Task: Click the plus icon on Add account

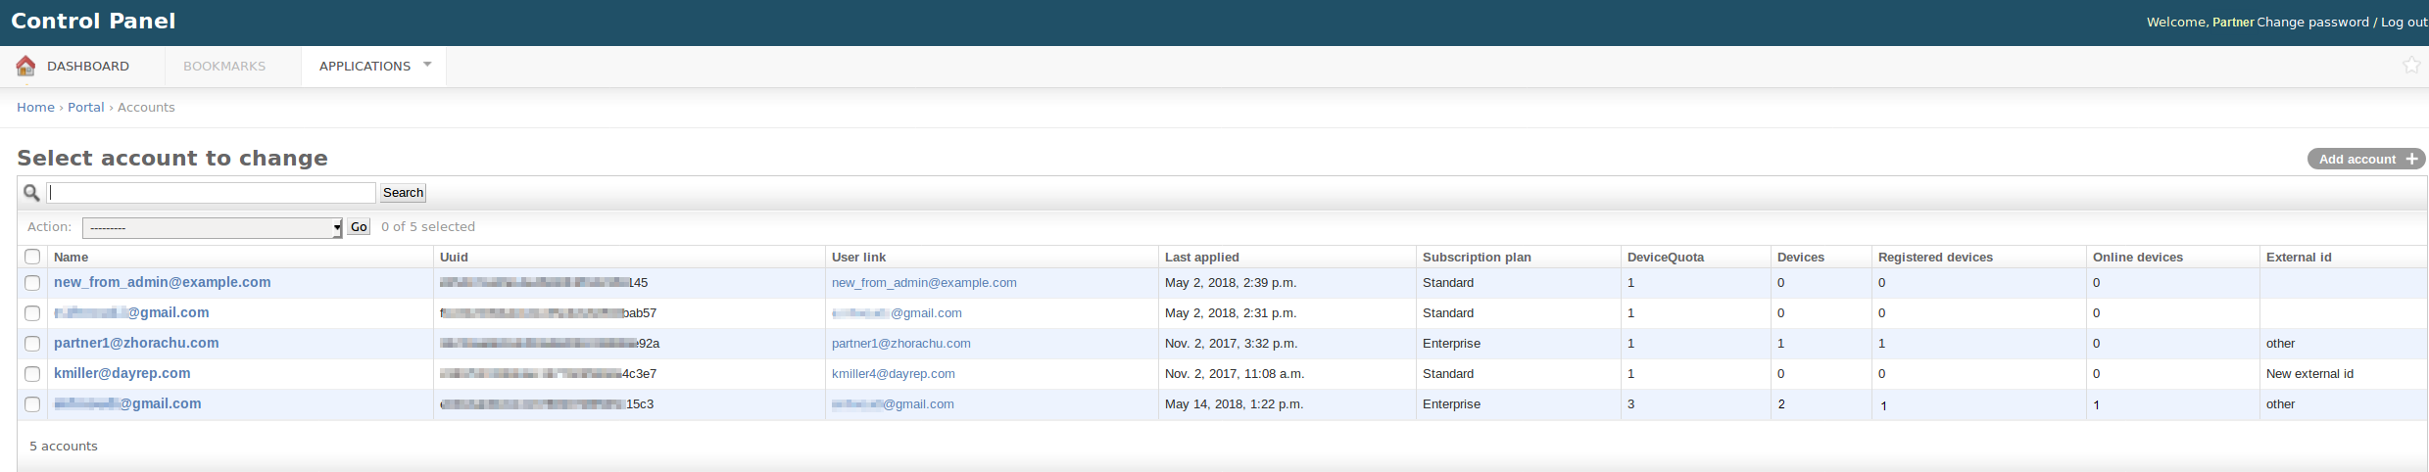Action: [x=2412, y=160]
